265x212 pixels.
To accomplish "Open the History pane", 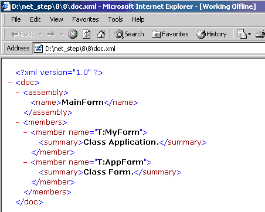I will (x=212, y=34).
